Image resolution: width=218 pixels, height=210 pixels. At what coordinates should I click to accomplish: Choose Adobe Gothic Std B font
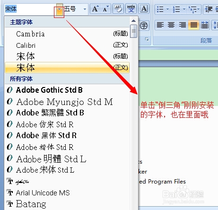[67, 90]
